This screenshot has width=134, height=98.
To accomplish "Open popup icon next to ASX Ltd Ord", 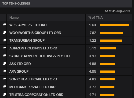I will [x=4, y=64].
